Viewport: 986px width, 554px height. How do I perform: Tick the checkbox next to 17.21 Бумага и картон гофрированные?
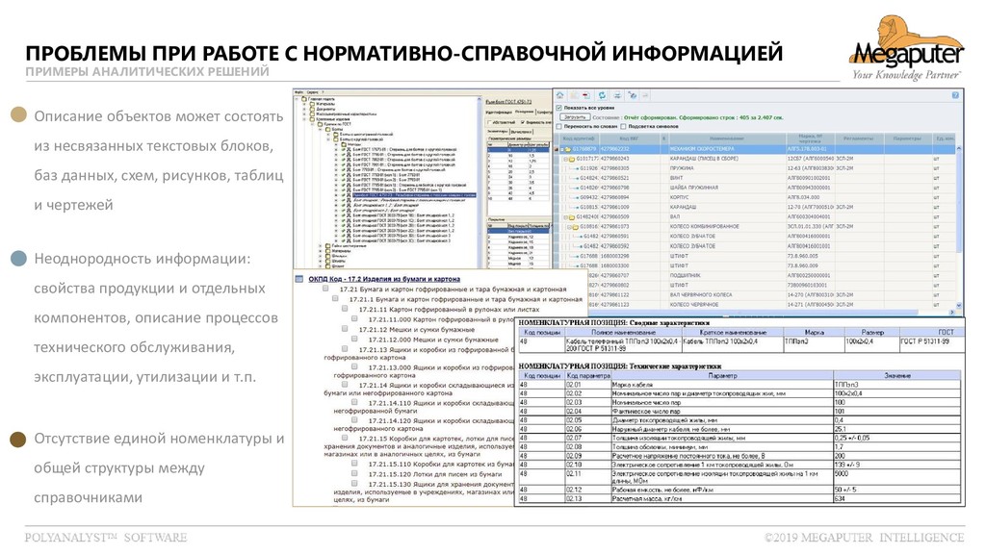[325, 289]
